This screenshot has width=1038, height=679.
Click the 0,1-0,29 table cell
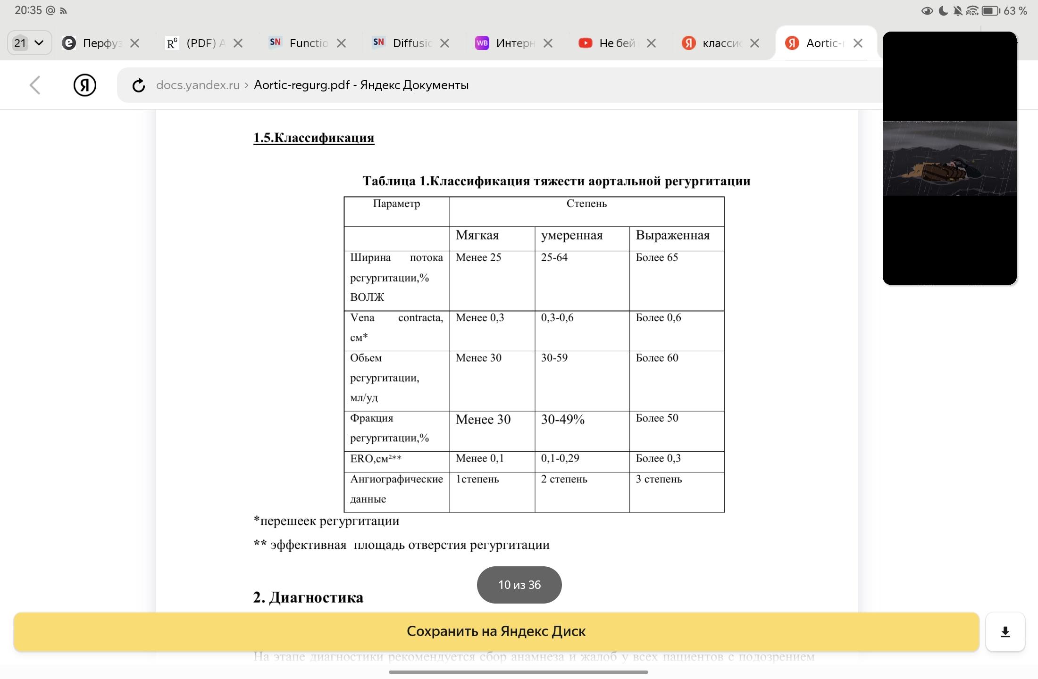click(582, 462)
